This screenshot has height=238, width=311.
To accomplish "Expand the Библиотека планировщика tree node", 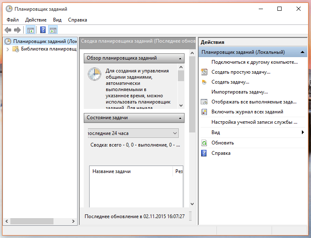I will click(x=7, y=49).
